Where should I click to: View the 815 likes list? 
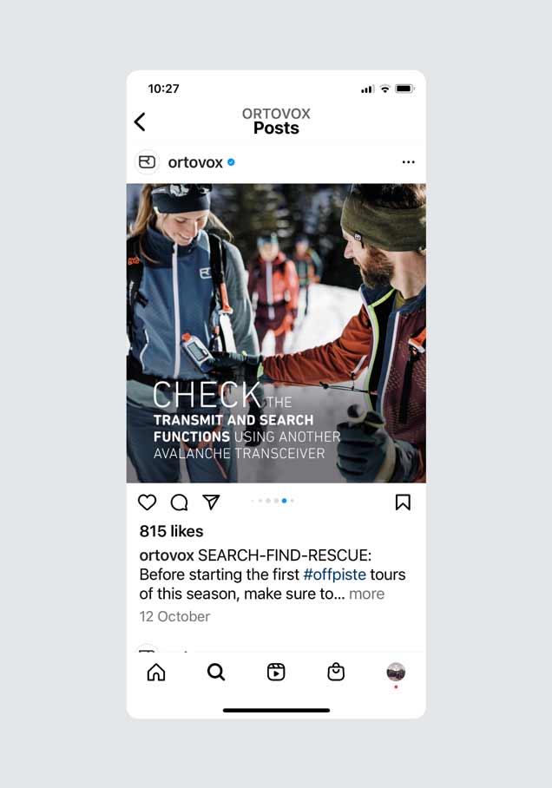[172, 531]
